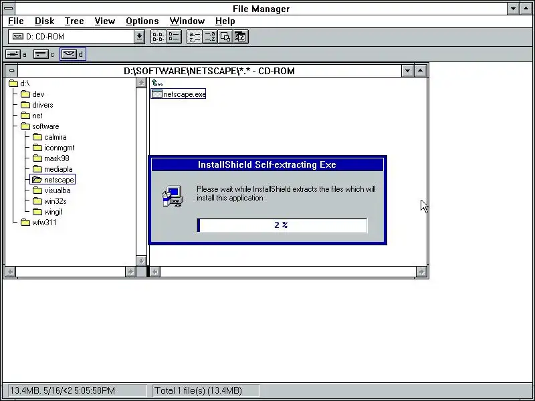Open the Help menu
This screenshot has width=535, height=401.
(225, 21)
